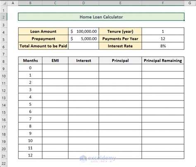The height and width of the screenshot is (167, 196).
Task: Select the month 5 cell
Action: [x=30, y=104]
